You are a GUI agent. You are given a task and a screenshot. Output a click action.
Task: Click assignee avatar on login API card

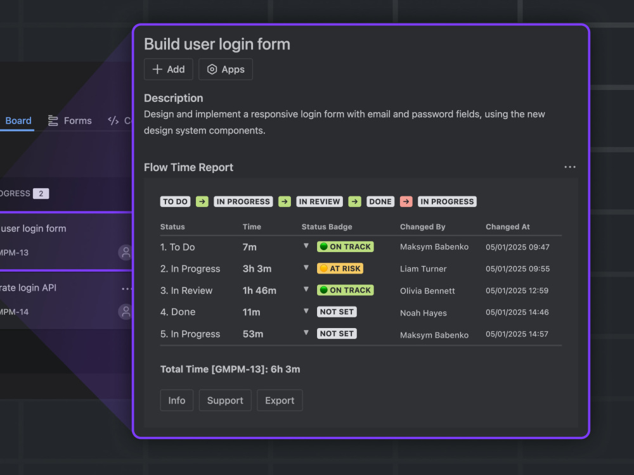tap(126, 312)
